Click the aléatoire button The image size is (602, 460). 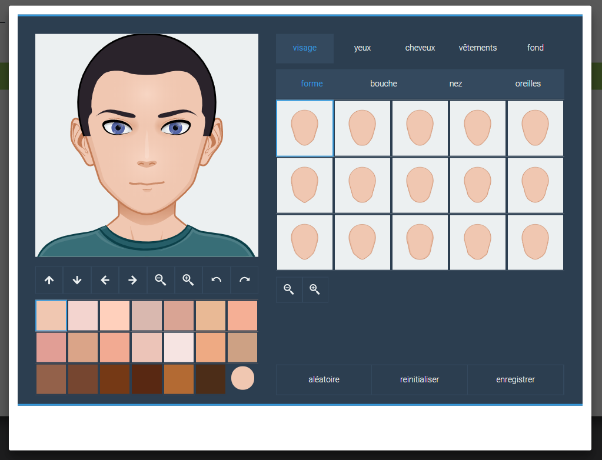[324, 380]
